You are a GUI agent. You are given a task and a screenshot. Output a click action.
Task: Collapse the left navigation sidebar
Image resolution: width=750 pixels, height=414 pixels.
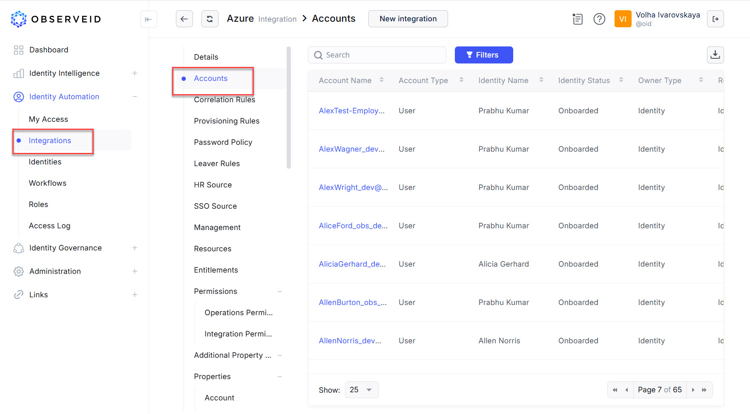click(x=148, y=19)
